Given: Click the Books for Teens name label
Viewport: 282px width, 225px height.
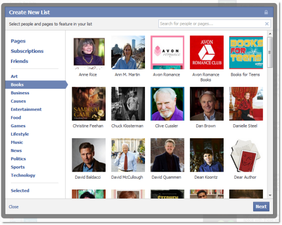Looking at the screenshot, I should pyautogui.click(x=245, y=74).
